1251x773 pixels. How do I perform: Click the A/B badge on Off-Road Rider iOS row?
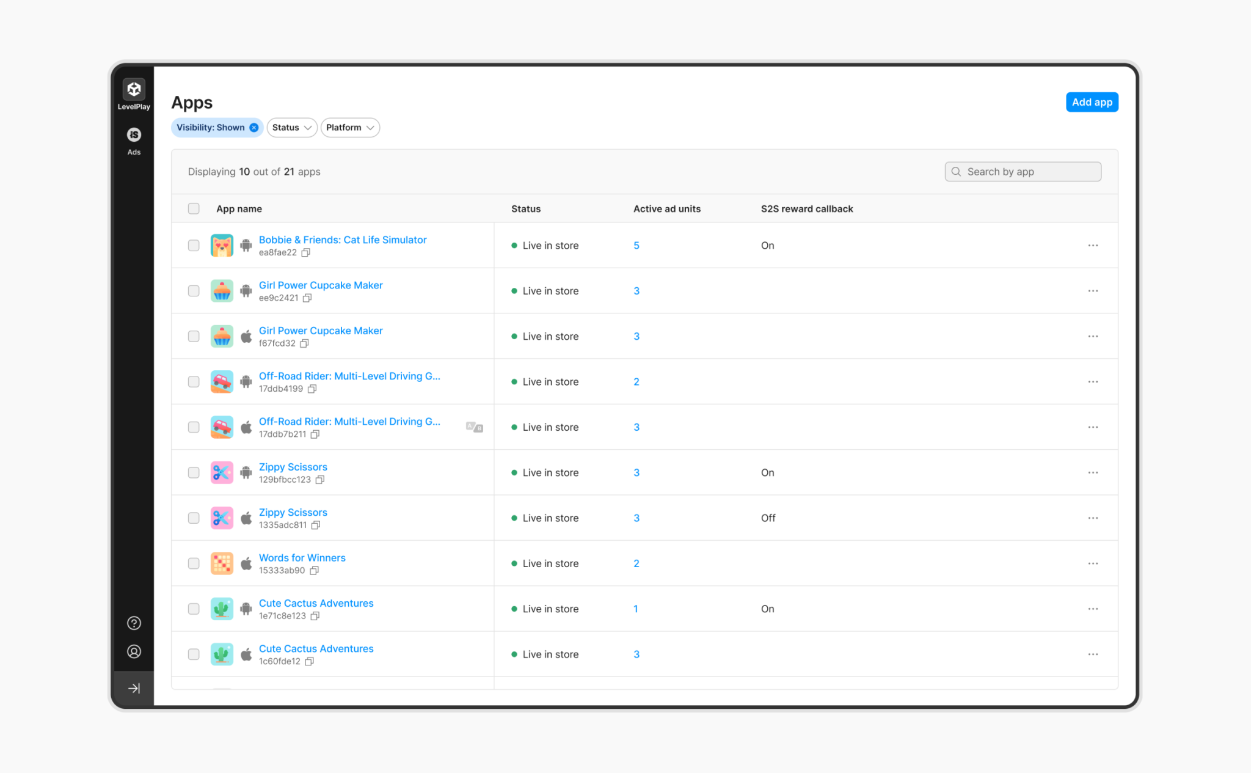click(x=474, y=427)
